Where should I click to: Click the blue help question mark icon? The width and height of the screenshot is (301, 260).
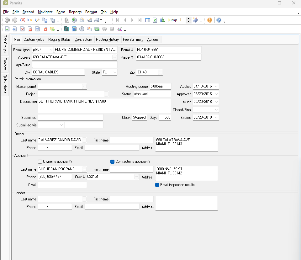[219, 20]
